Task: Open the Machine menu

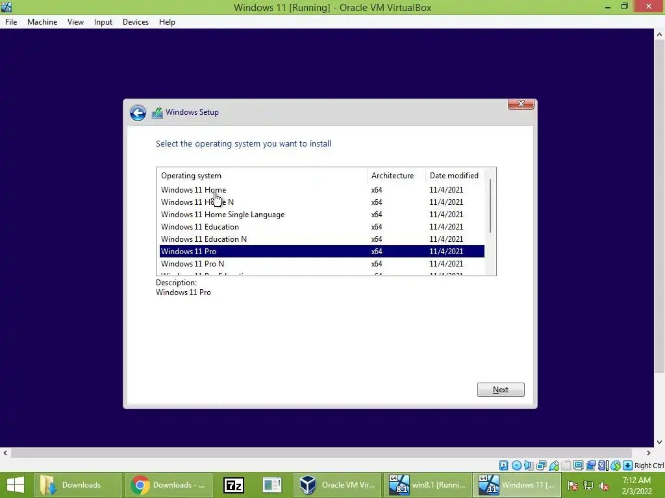Action: pyautogui.click(x=42, y=22)
